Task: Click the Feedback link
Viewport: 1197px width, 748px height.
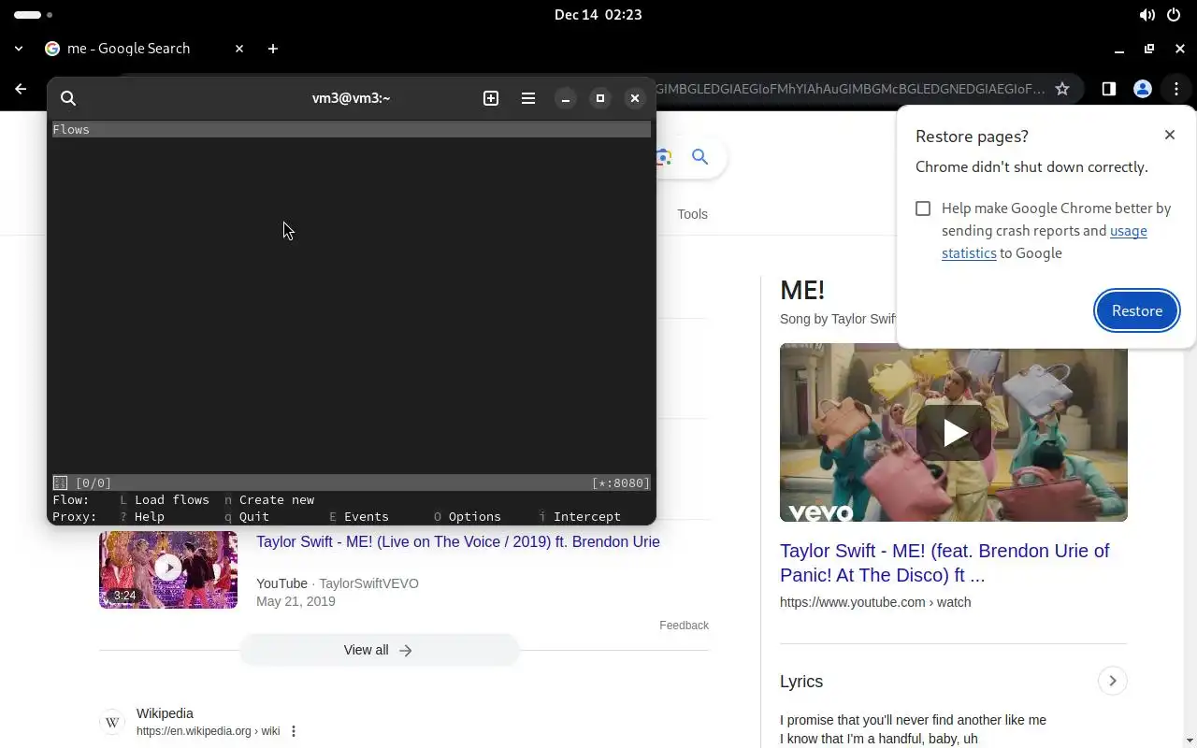Action: [684, 626]
